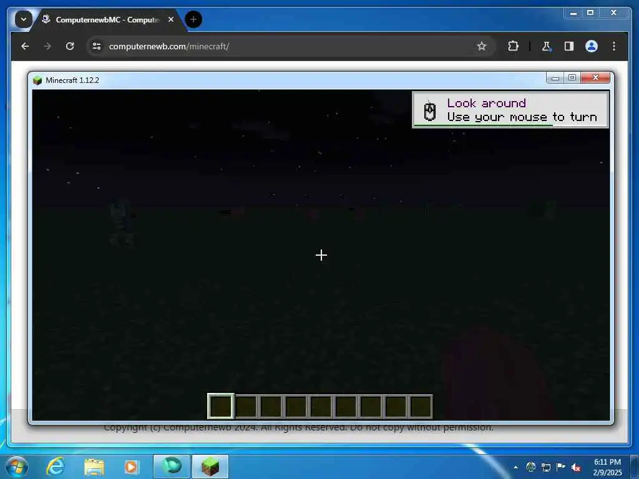This screenshot has width=639, height=479.
Task: Toggle the Chrome side panel icon
Action: click(569, 46)
